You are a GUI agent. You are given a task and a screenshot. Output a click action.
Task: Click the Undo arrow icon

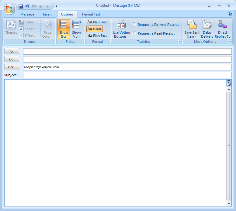click(x=27, y=6)
